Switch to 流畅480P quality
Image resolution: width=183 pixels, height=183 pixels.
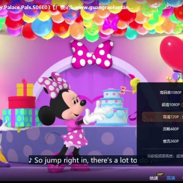pos(171,129)
